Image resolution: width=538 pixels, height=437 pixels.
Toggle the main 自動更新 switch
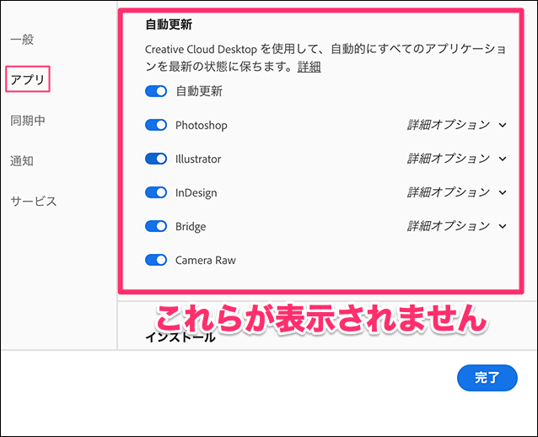(156, 91)
